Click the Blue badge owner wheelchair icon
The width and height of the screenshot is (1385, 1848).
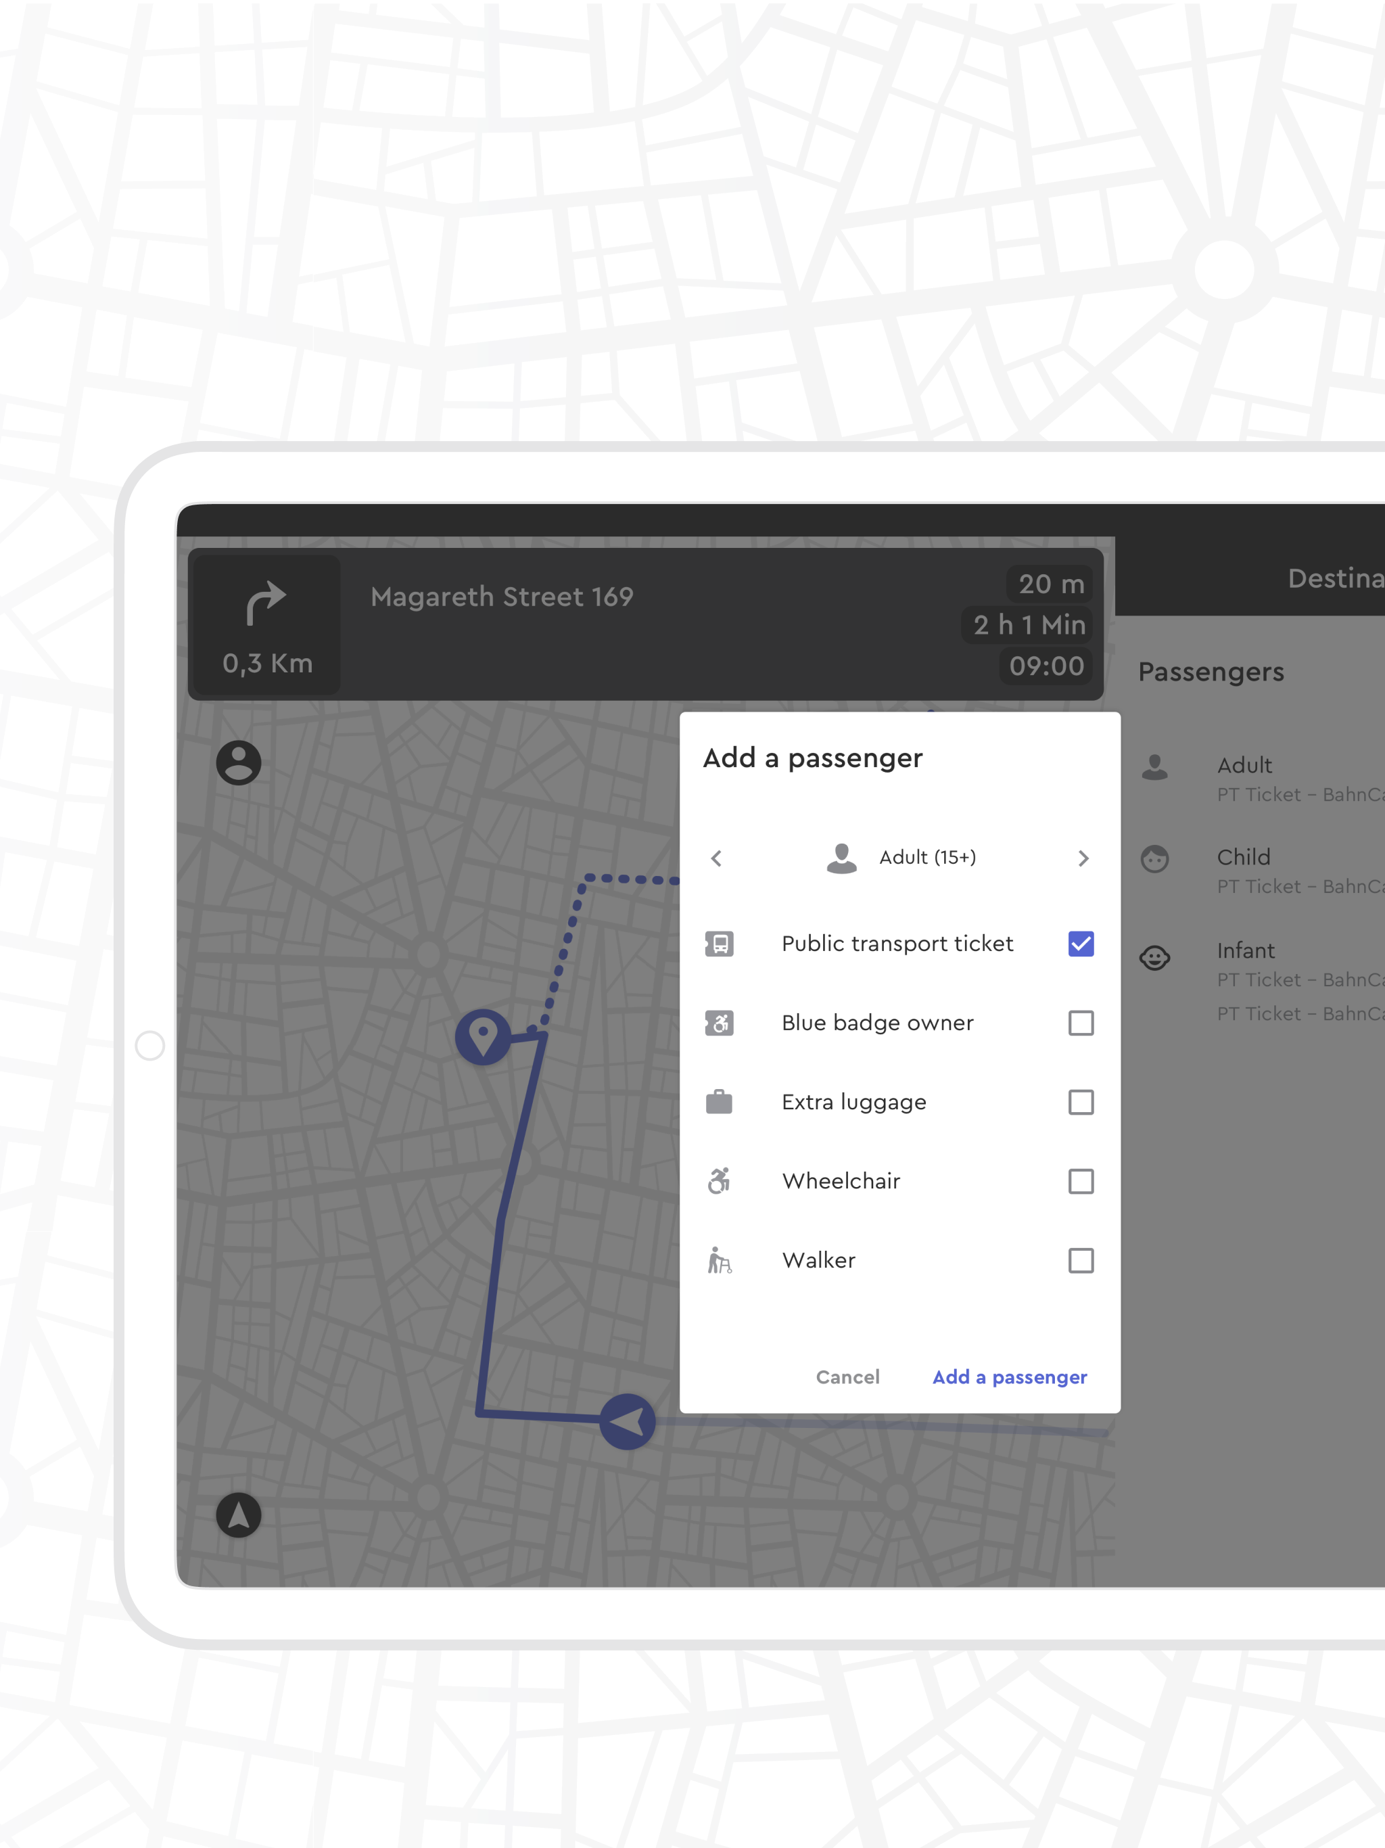pyautogui.click(x=720, y=1023)
